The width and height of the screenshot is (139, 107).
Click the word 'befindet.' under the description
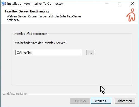pos(13,20)
